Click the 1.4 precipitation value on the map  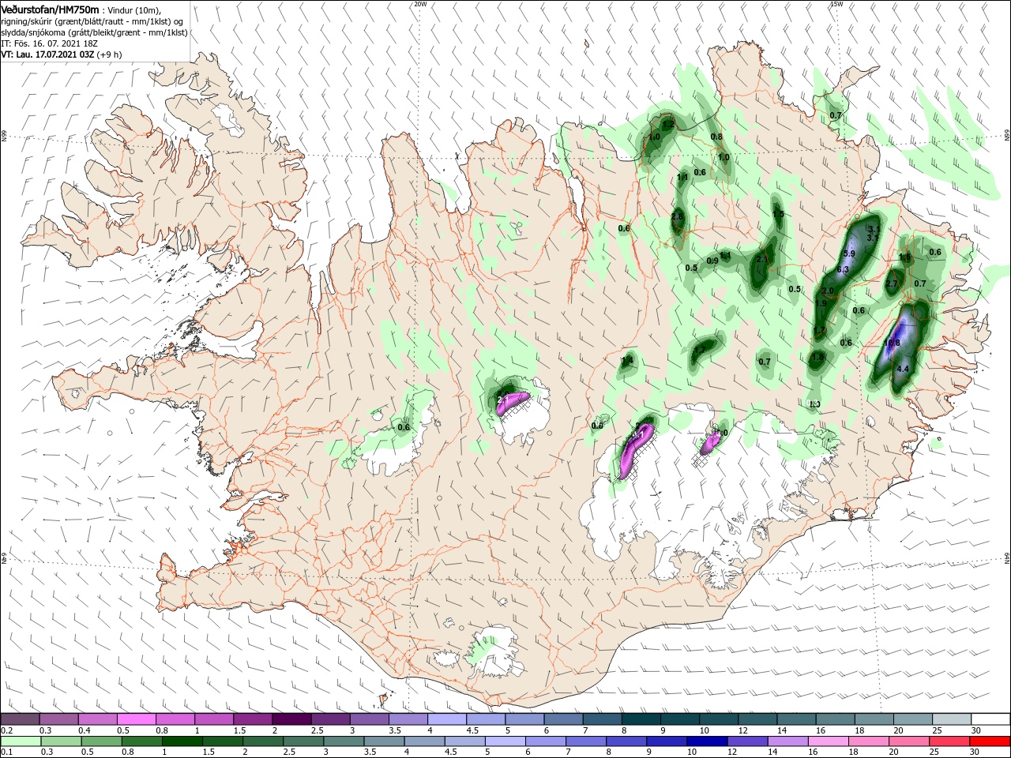pos(627,361)
